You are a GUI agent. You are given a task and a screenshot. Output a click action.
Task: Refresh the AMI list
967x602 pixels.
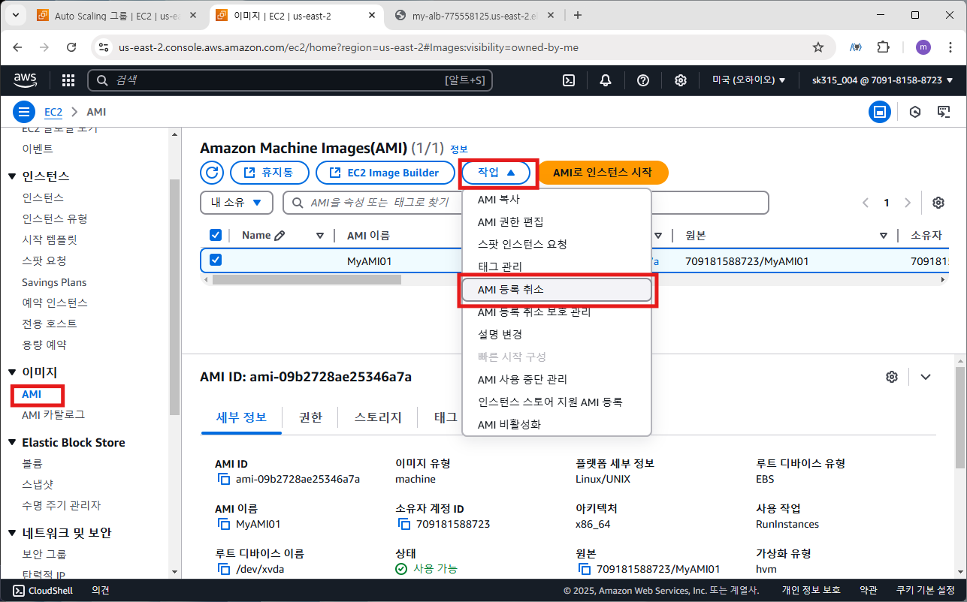coord(212,173)
